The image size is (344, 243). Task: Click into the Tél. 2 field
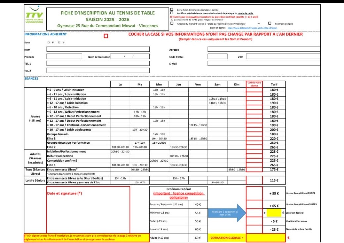point(98,70)
